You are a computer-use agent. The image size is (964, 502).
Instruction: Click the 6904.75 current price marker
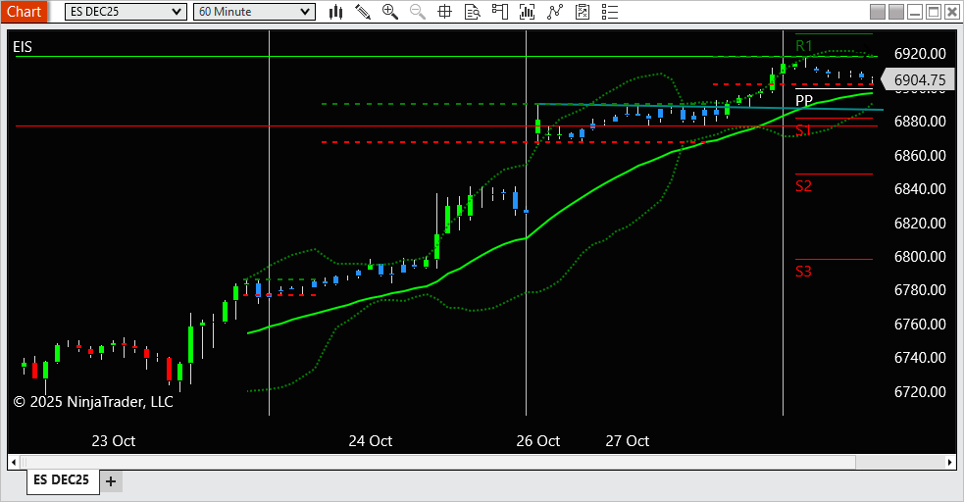tap(919, 79)
